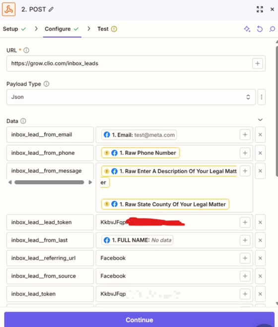Delete the inbox_lead__referring_url row

(260, 258)
